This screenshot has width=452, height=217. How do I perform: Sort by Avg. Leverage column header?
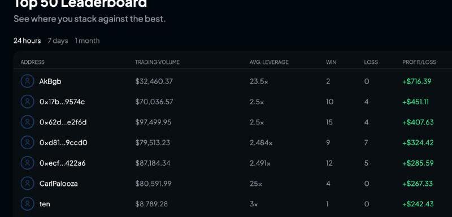click(269, 62)
